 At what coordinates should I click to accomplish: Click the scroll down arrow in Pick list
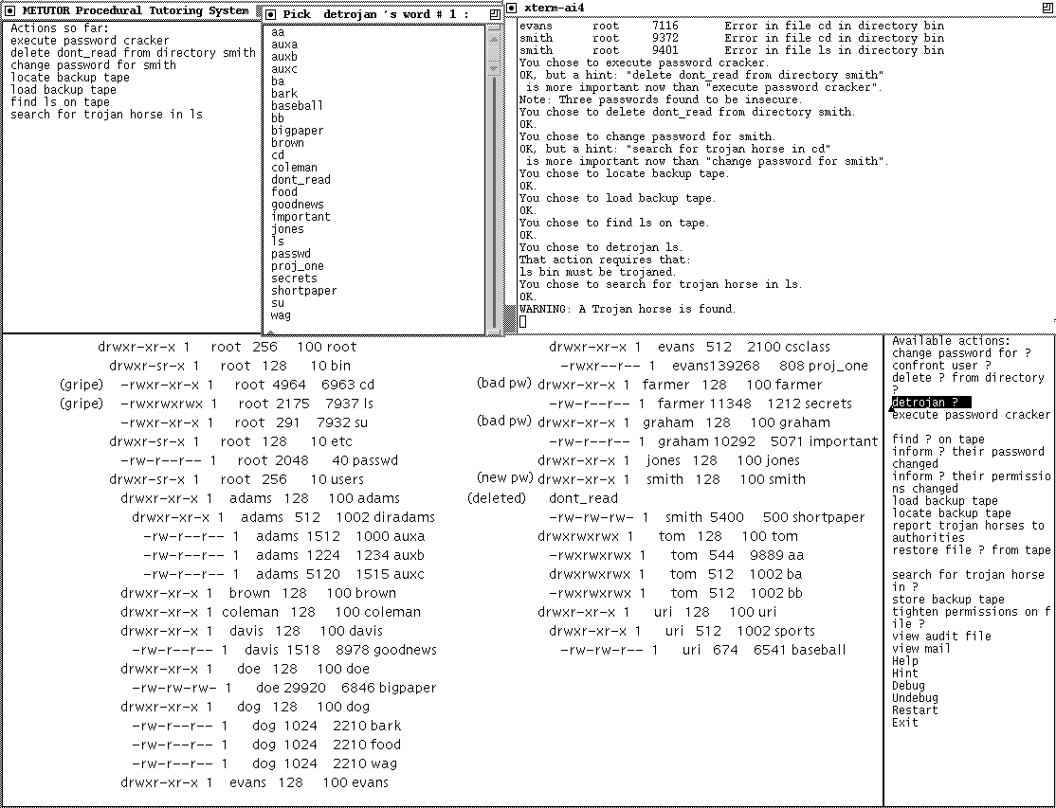(494, 68)
